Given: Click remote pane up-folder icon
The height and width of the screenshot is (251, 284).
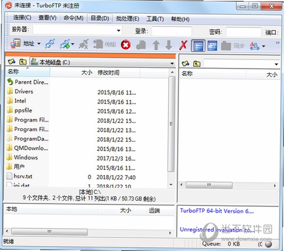Looking at the screenshot, I should pos(197,64).
